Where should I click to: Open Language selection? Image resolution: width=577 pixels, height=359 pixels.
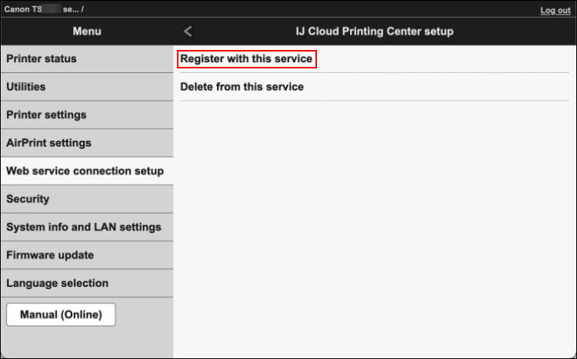pos(57,283)
